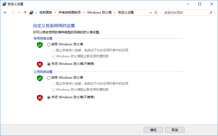Screen dimensions: 218x136
Task: Click red shield icon in 公用网络设置
Action: [40, 98]
